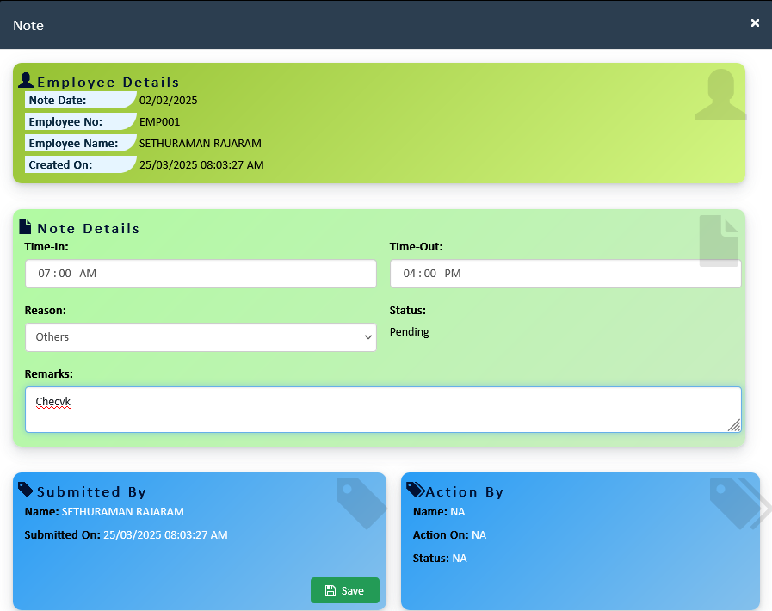The width and height of the screenshot is (772, 611).
Task: Click the large faded user silhouette icon
Action: point(720,95)
